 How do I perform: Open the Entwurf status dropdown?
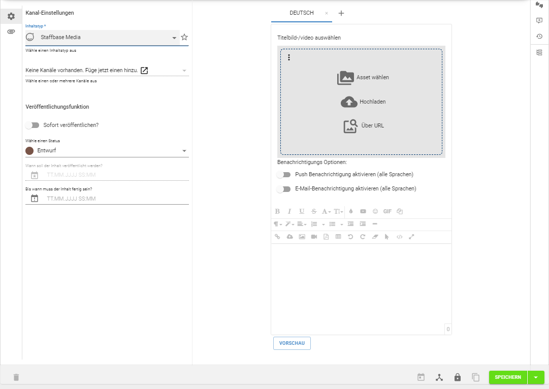tap(185, 150)
